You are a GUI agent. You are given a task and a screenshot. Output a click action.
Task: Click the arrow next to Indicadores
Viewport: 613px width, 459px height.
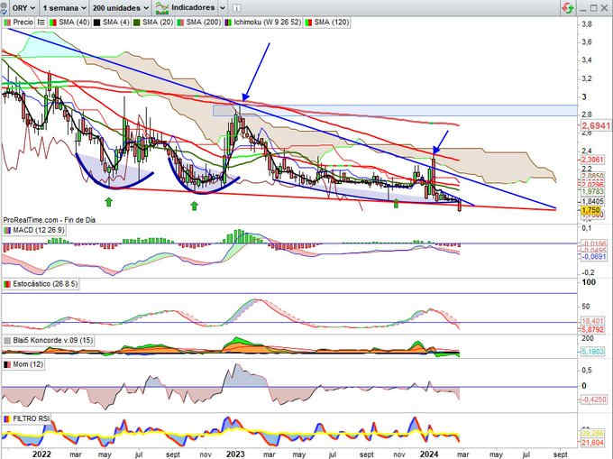click(221, 6)
